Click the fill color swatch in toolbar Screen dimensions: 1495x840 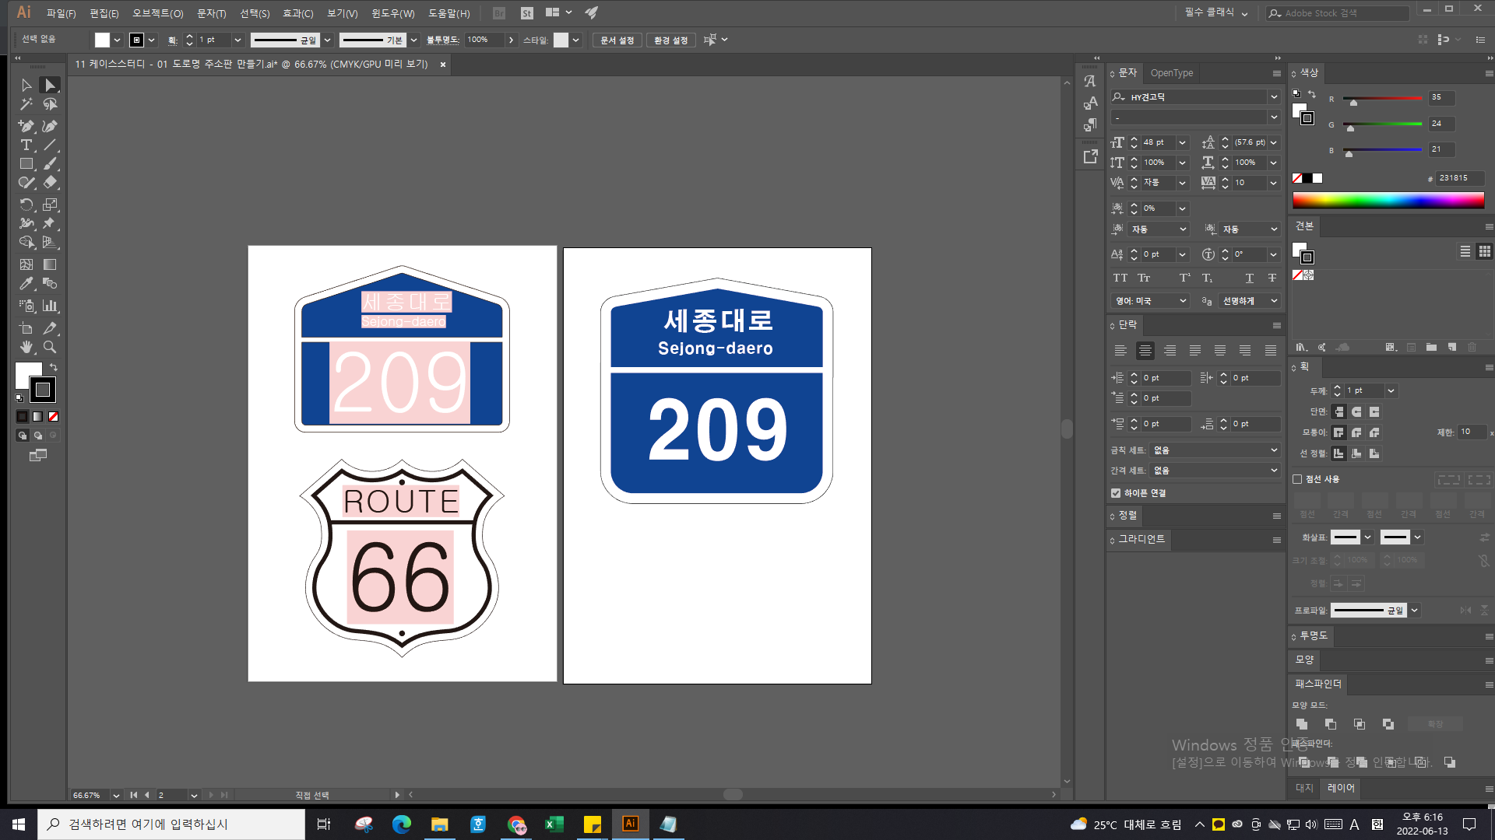[28, 376]
